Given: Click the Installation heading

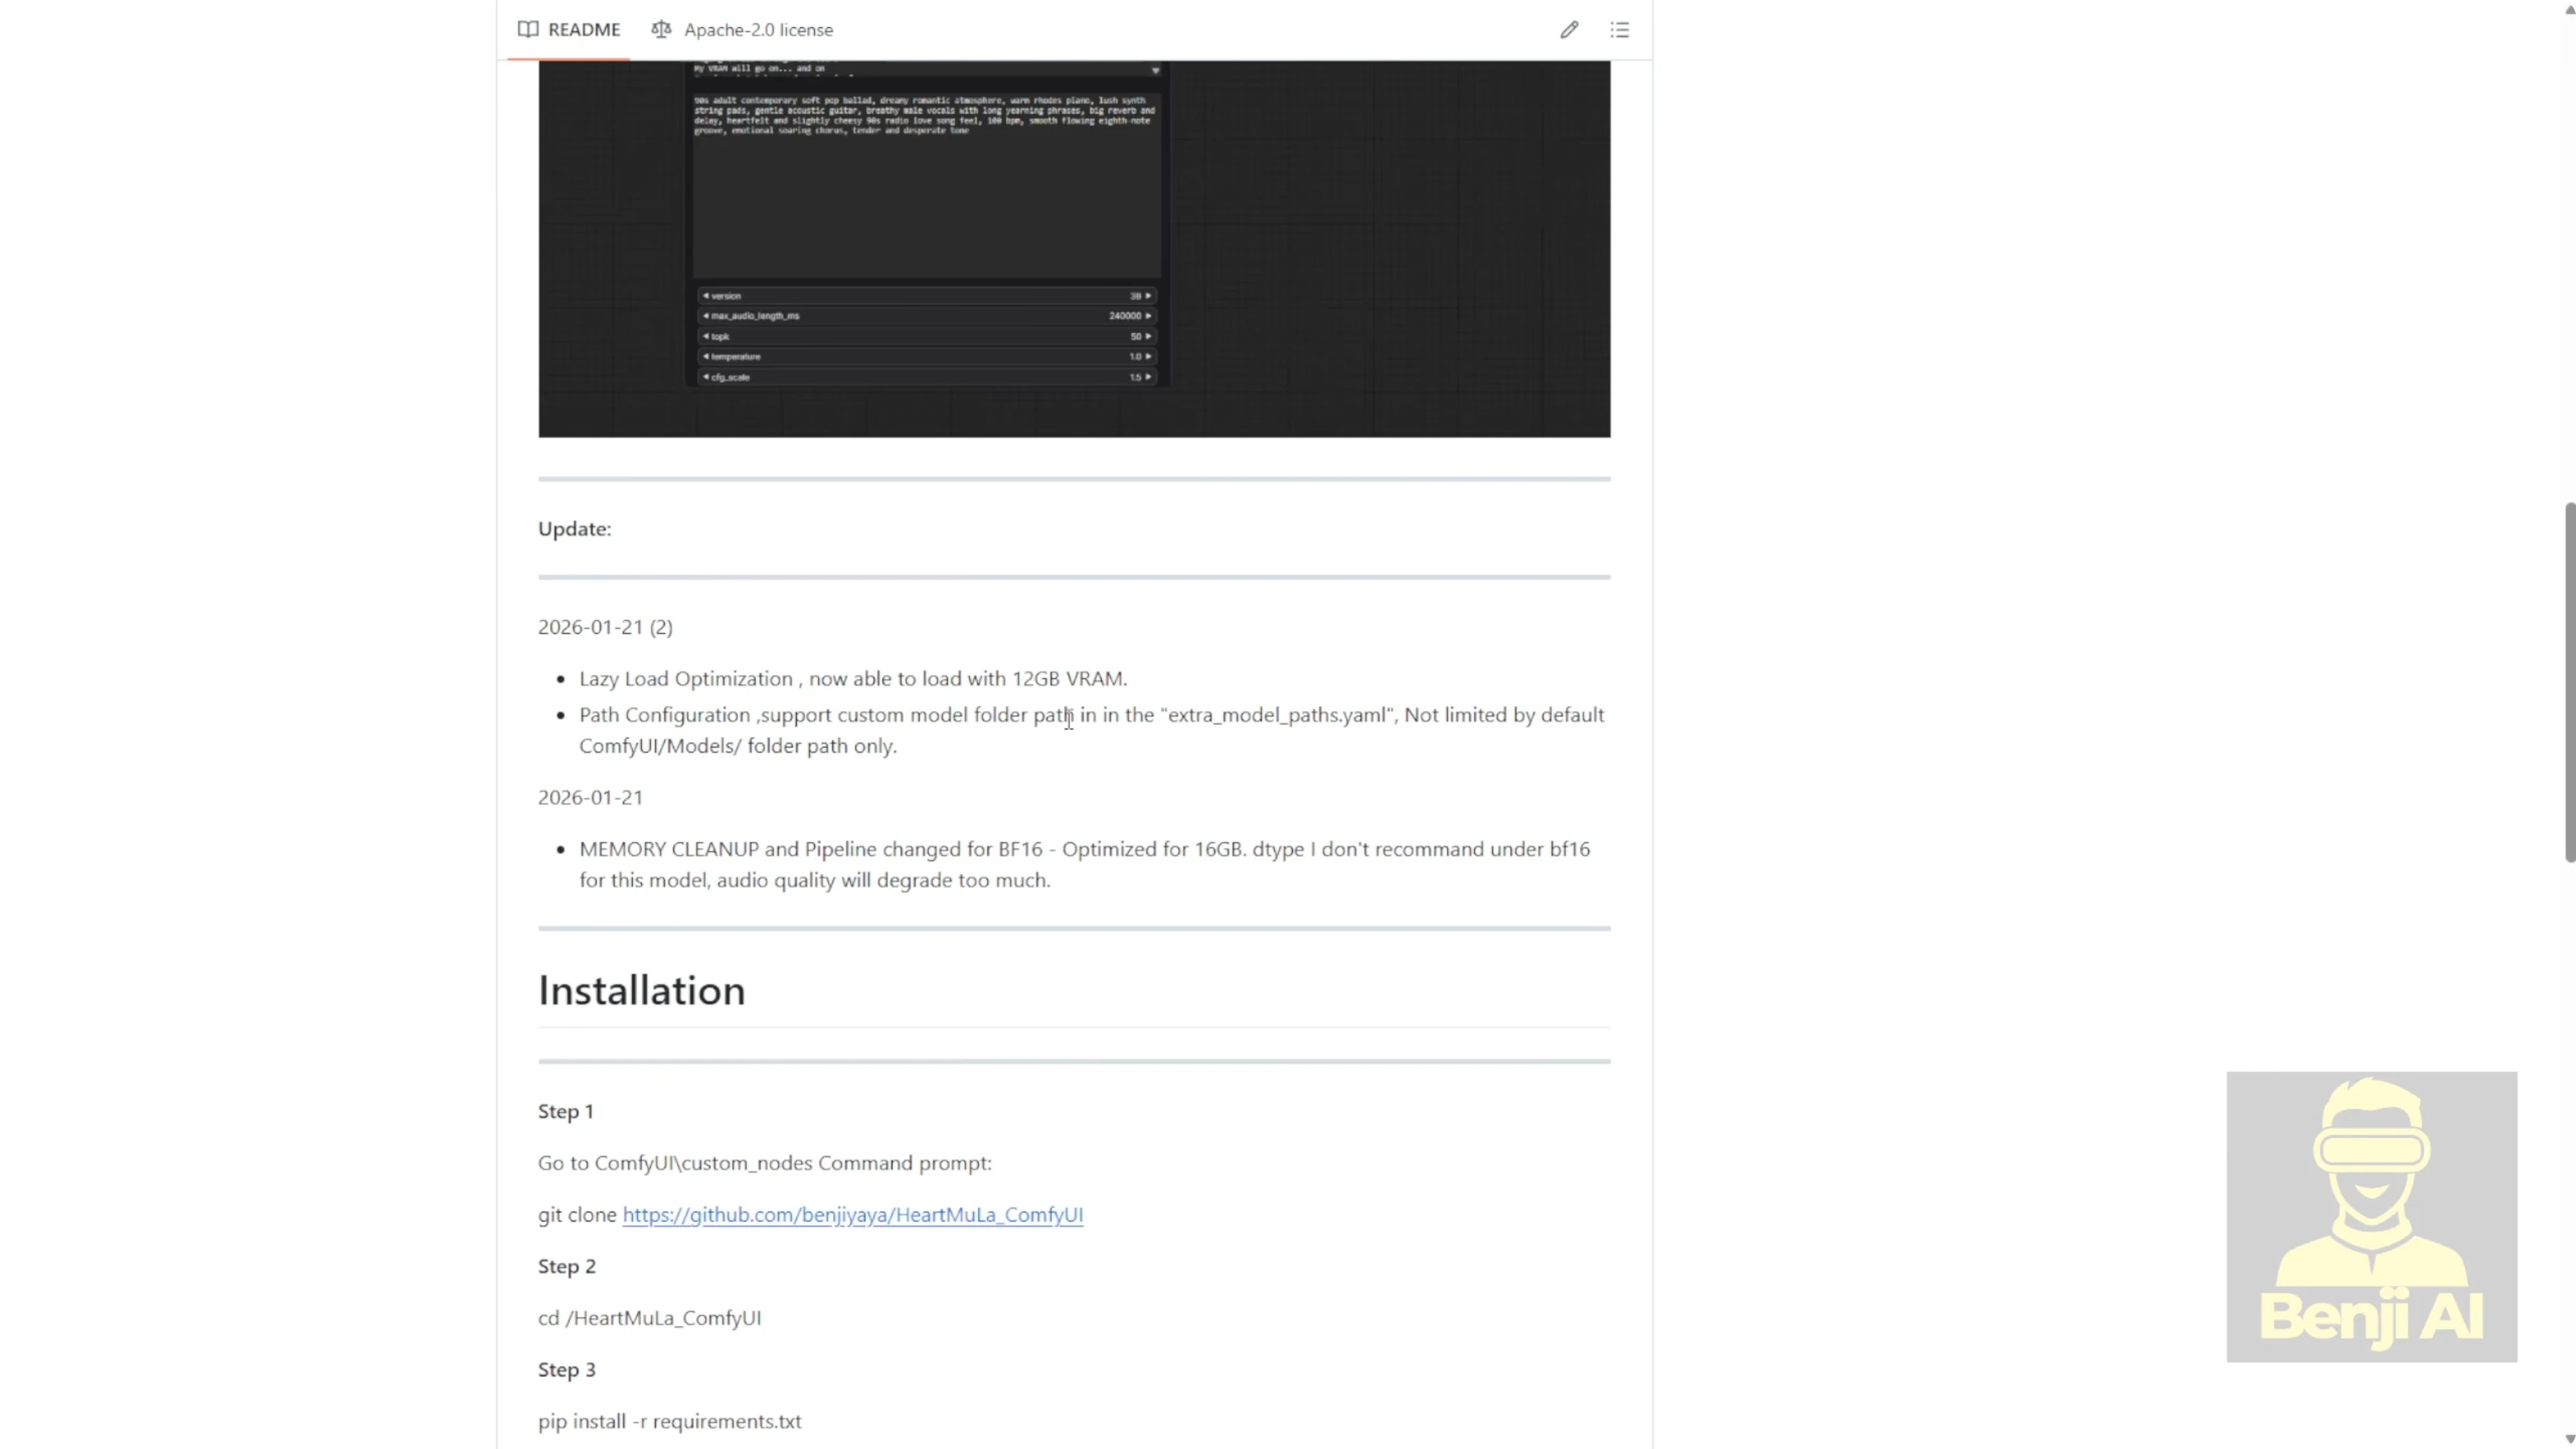Looking at the screenshot, I should (641, 991).
